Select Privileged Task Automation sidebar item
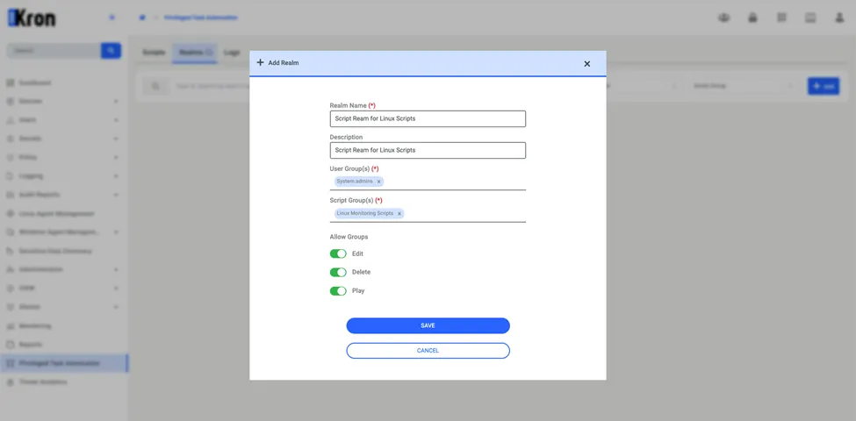Image resolution: width=856 pixels, height=421 pixels. pyautogui.click(x=63, y=363)
